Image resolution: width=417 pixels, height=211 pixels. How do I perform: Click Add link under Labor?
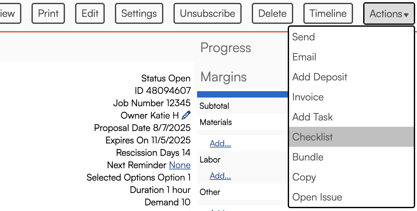click(220, 176)
